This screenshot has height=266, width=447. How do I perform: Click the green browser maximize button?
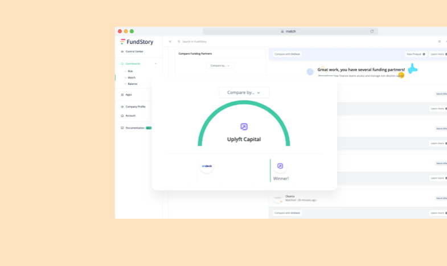coord(132,31)
